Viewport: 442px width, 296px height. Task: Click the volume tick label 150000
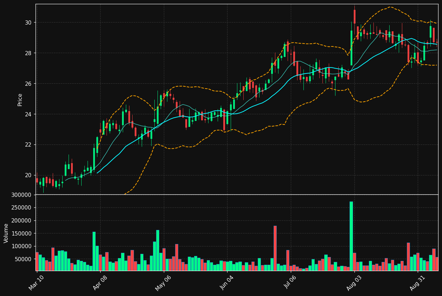click(x=21, y=233)
